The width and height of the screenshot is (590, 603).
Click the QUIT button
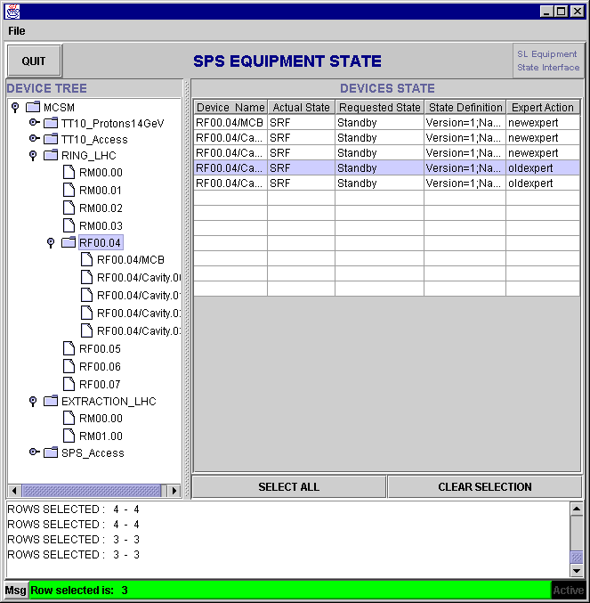[x=34, y=61]
